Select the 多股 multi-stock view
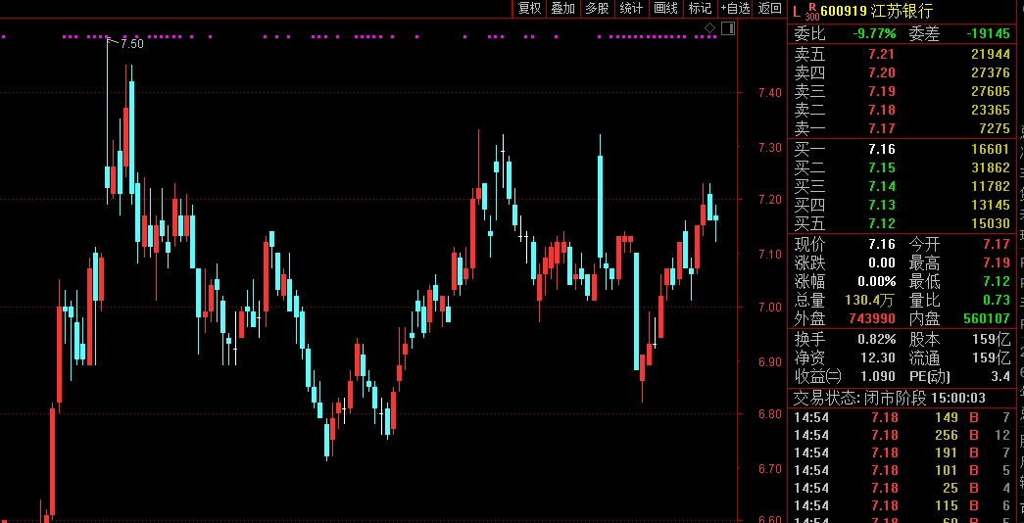Viewport: 1024px width, 523px height. 597,9
